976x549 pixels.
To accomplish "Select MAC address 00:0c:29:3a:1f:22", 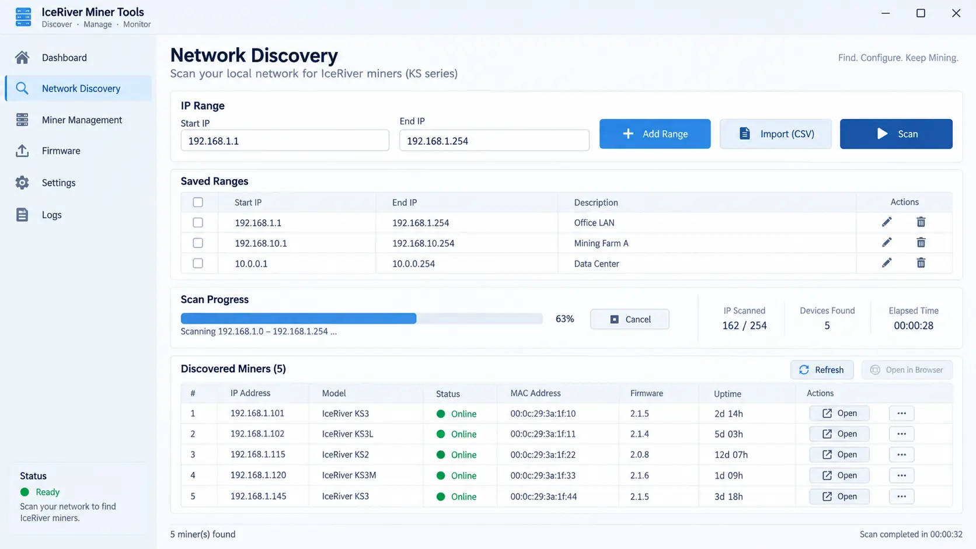I will click(543, 454).
